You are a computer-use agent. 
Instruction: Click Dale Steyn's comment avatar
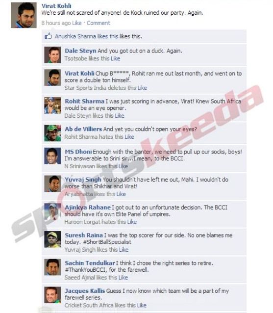pos(52,55)
